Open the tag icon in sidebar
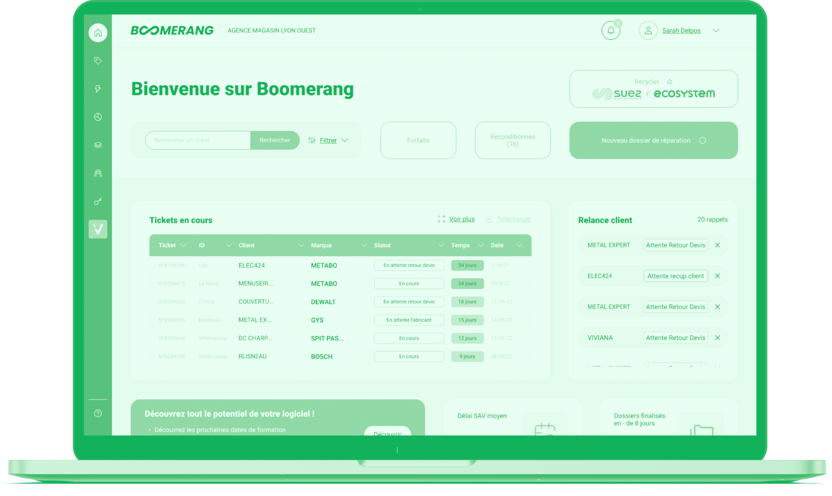Viewport: 832px width, 496px height. point(98,61)
